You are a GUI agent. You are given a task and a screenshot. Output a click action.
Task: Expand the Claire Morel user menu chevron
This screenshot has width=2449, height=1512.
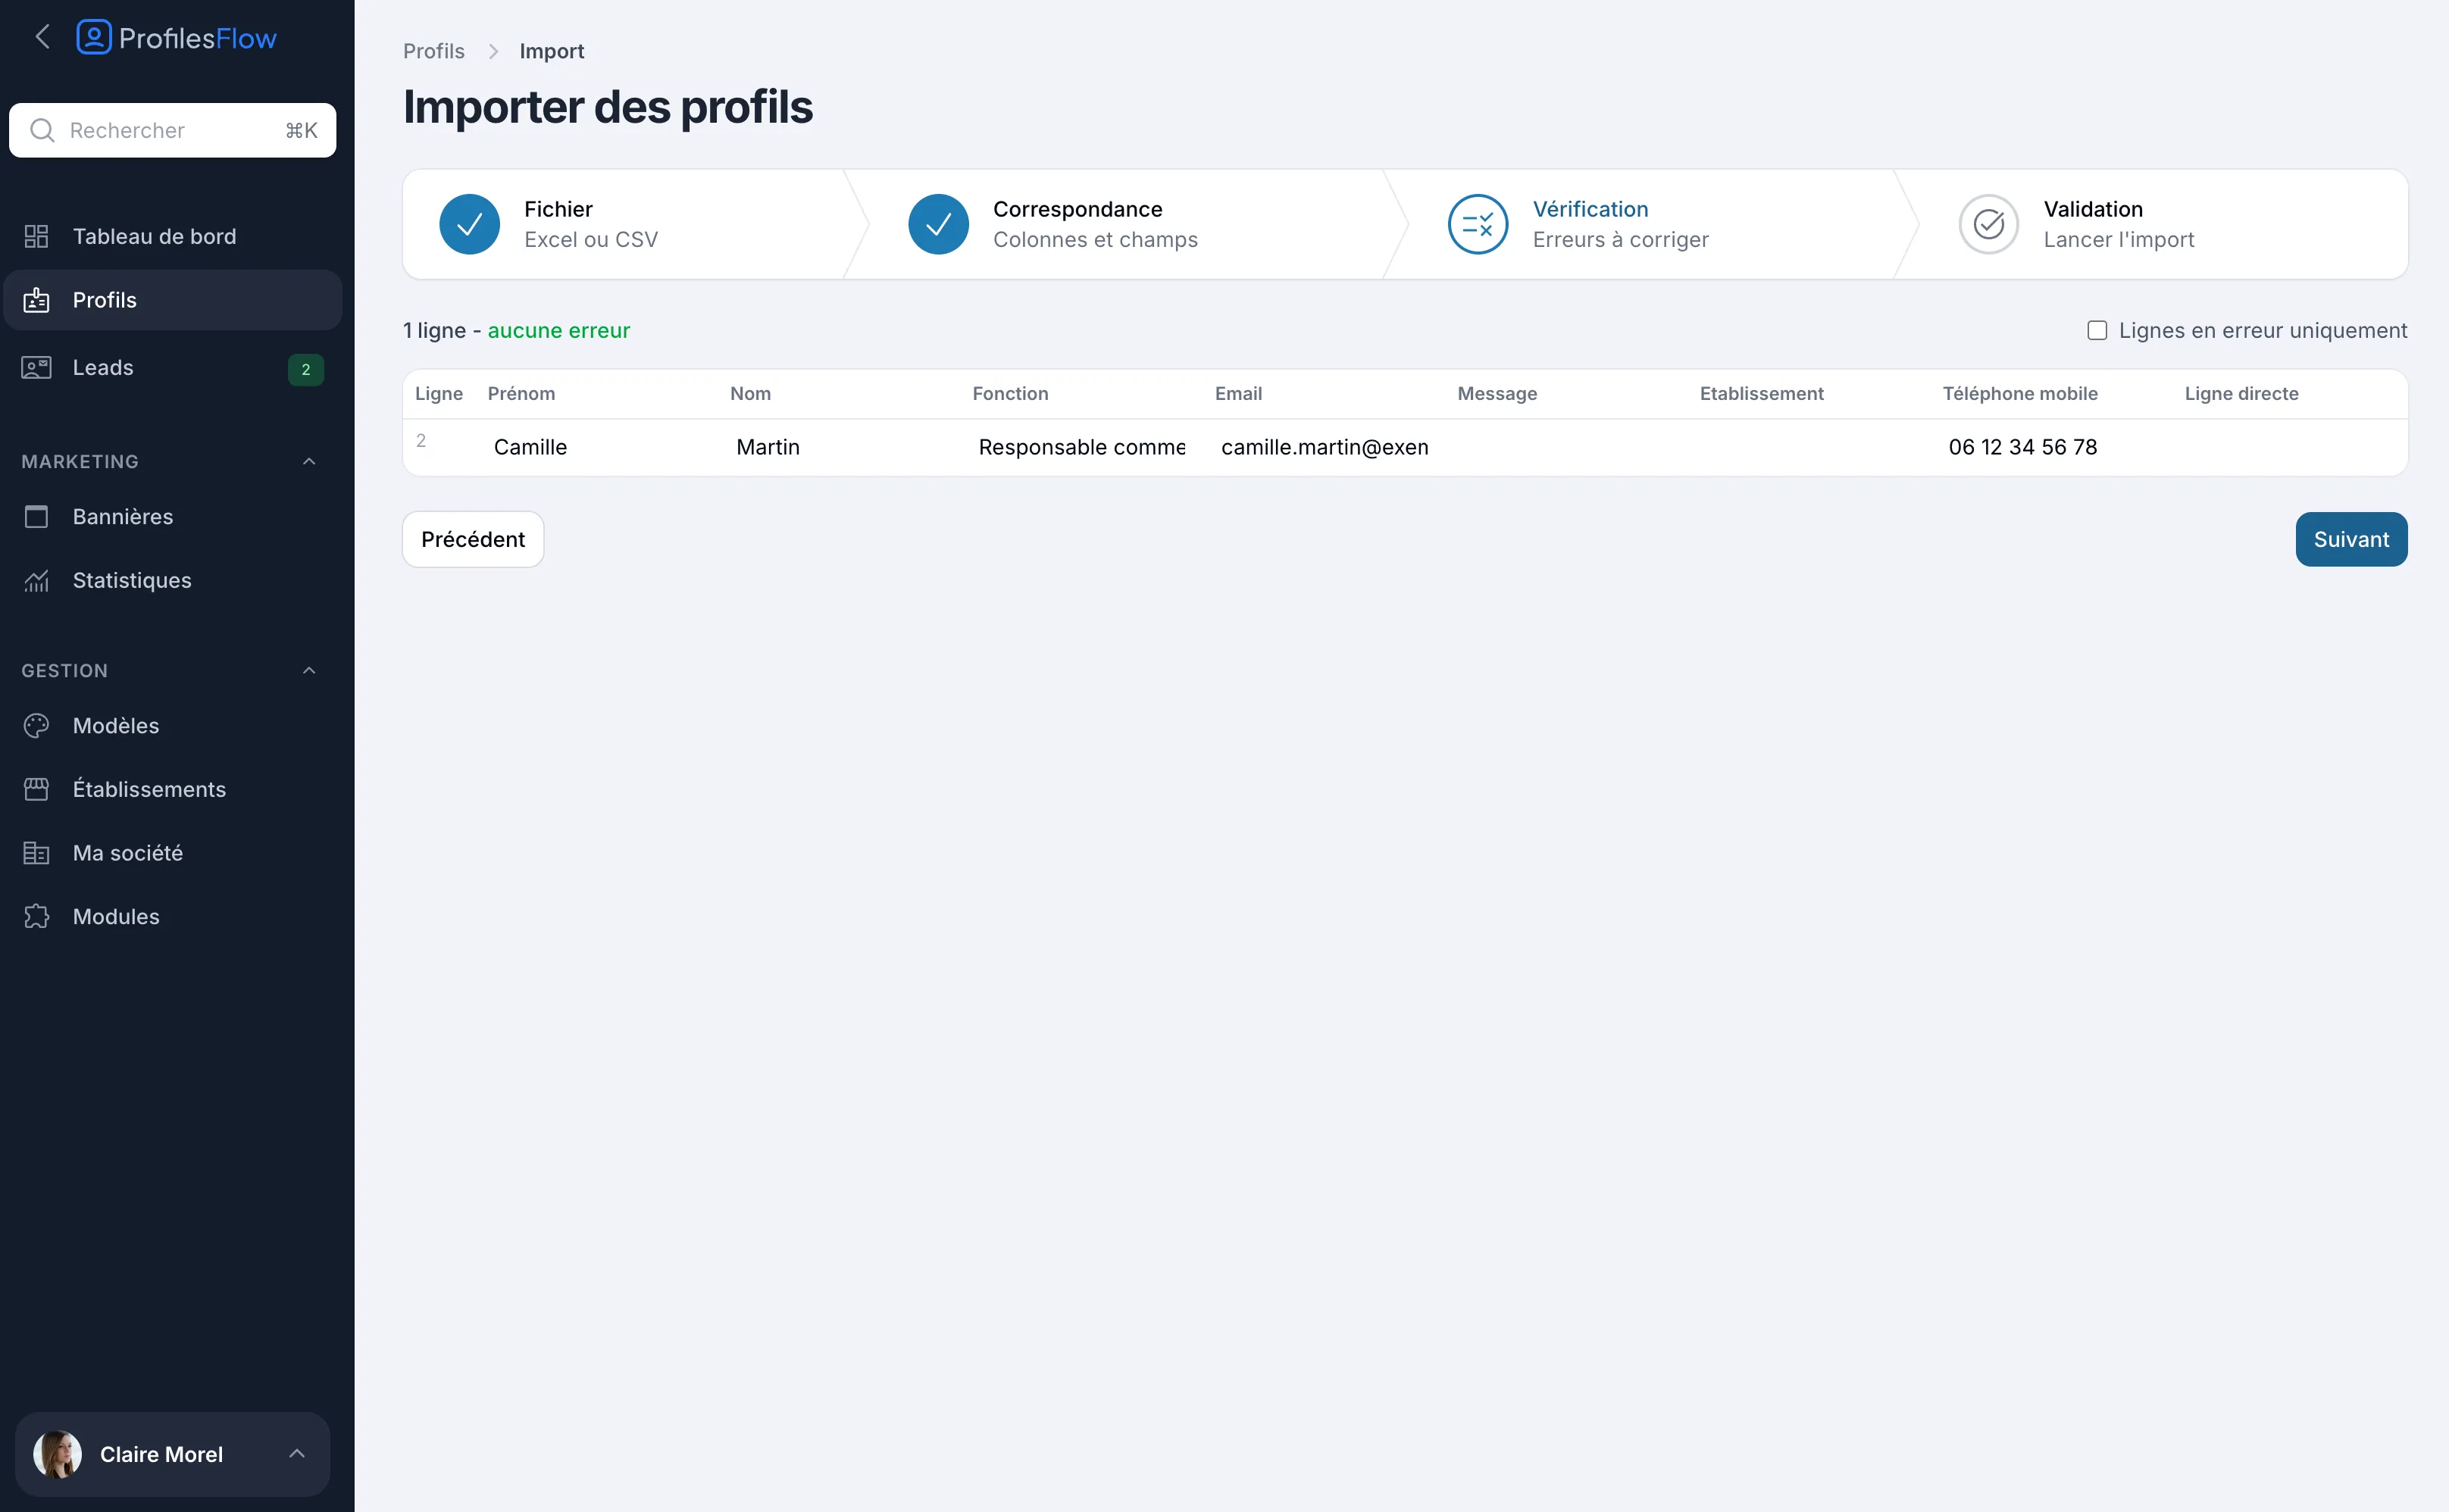pyautogui.click(x=296, y=1454)
